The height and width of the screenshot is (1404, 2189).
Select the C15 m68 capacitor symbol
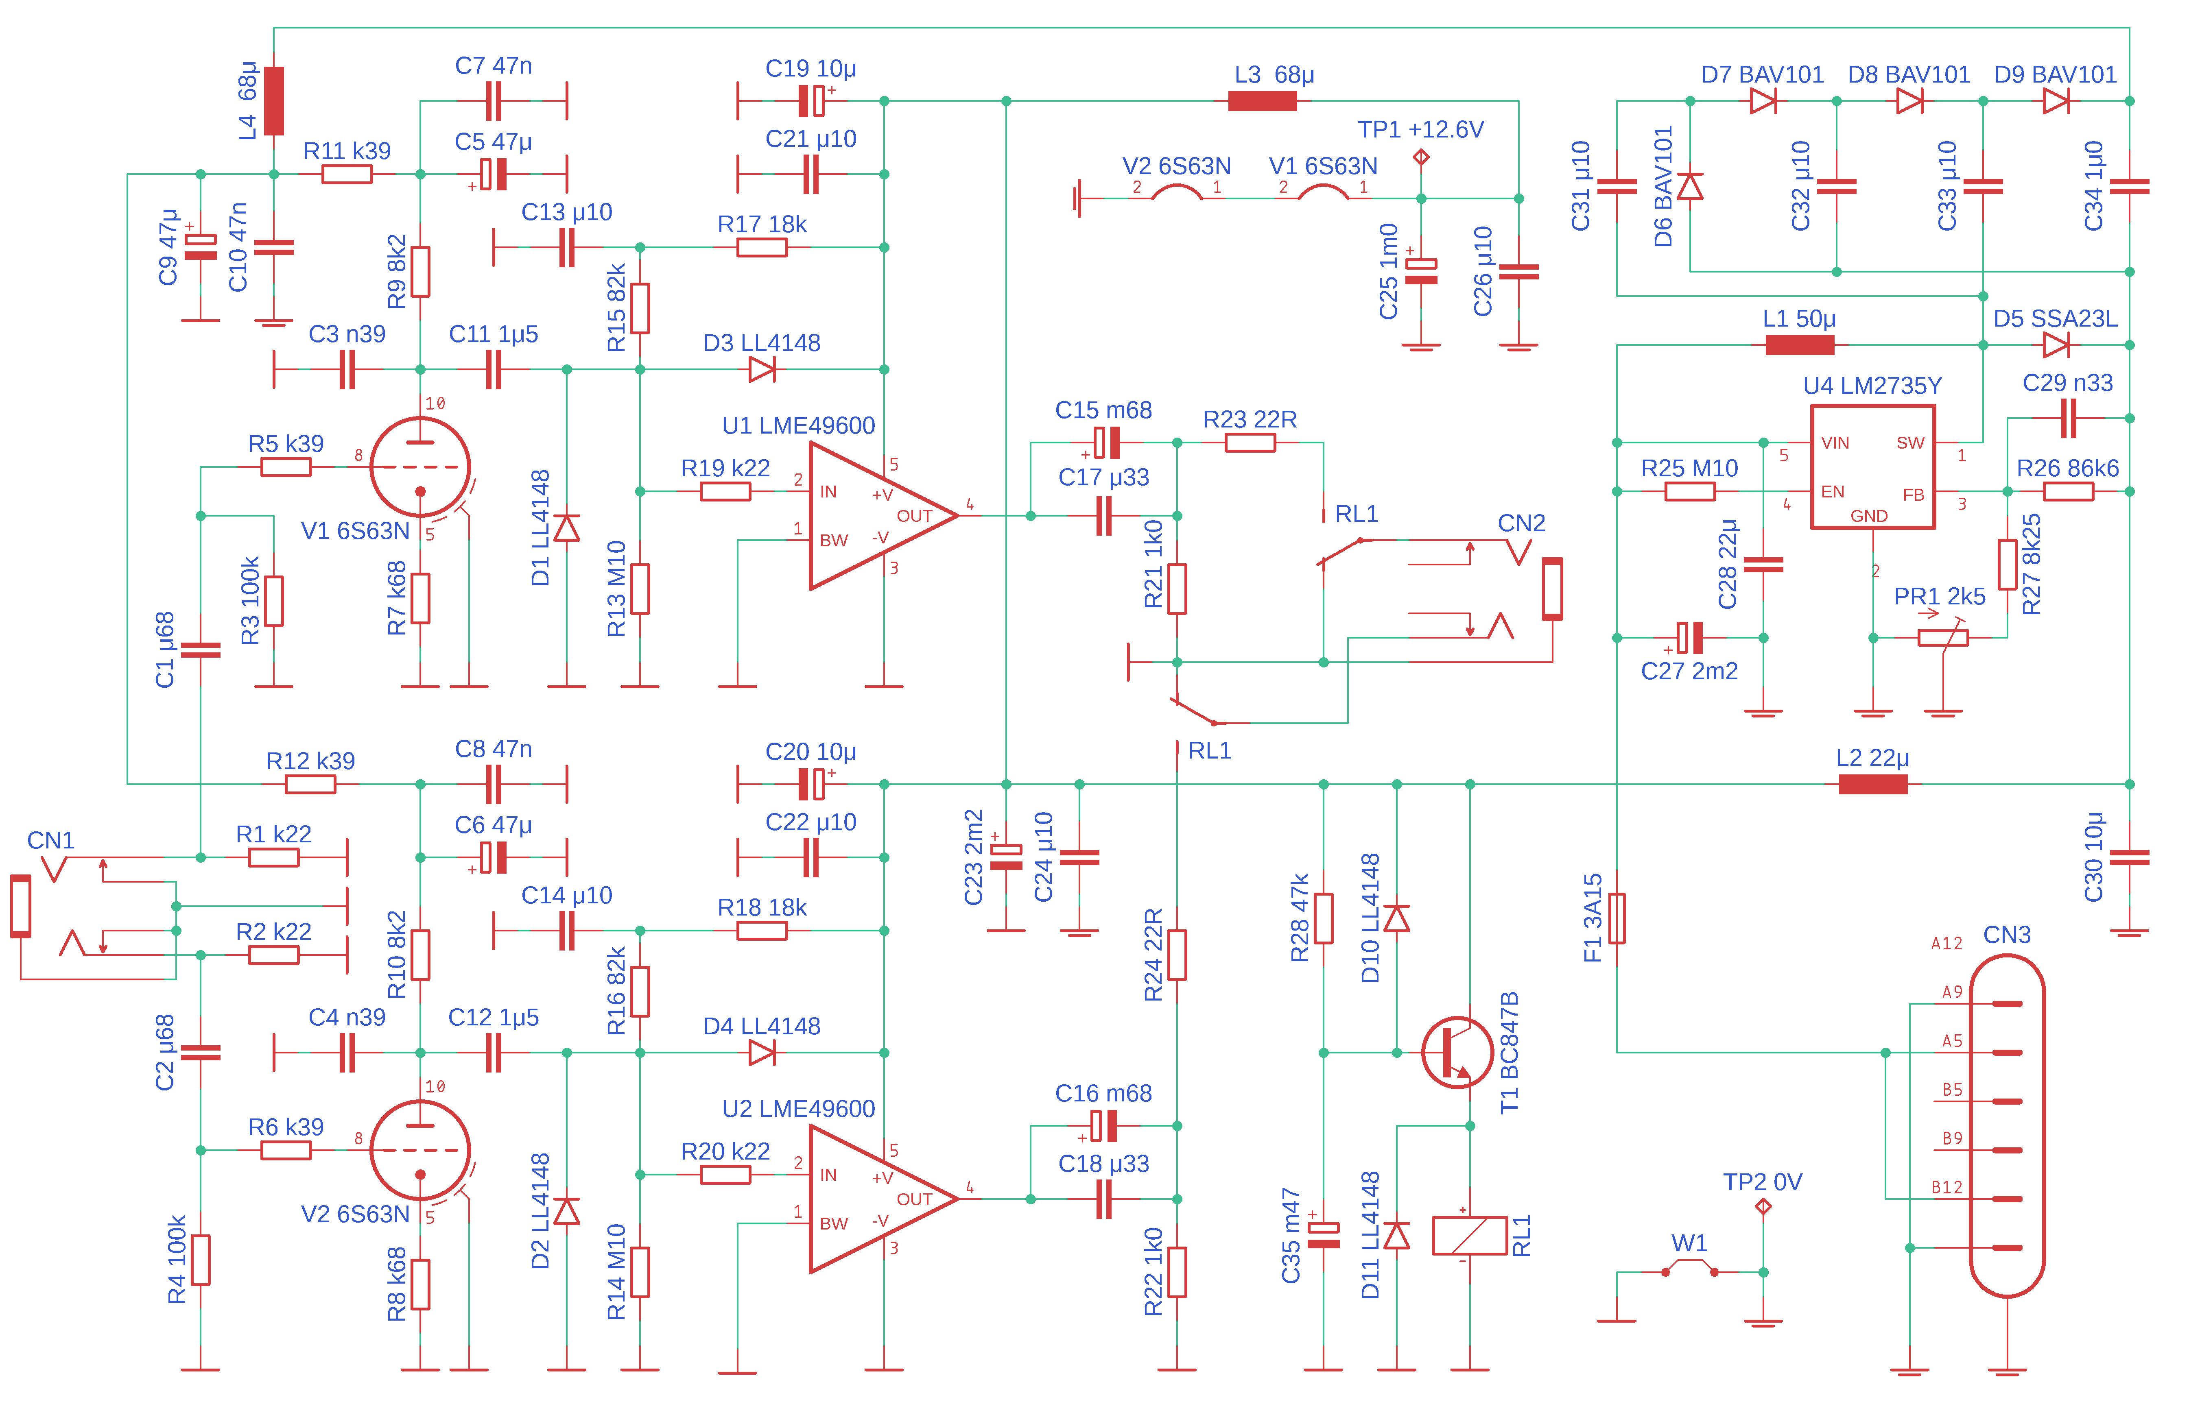pos(1106,443)
